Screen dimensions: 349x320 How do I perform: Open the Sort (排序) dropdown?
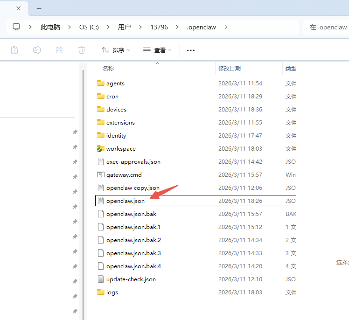click(x=116, y=50)
